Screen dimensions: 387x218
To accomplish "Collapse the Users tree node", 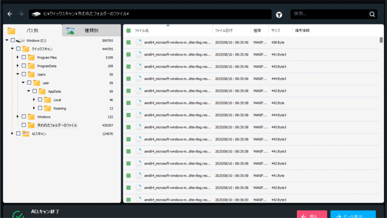I will click(18, 74).
